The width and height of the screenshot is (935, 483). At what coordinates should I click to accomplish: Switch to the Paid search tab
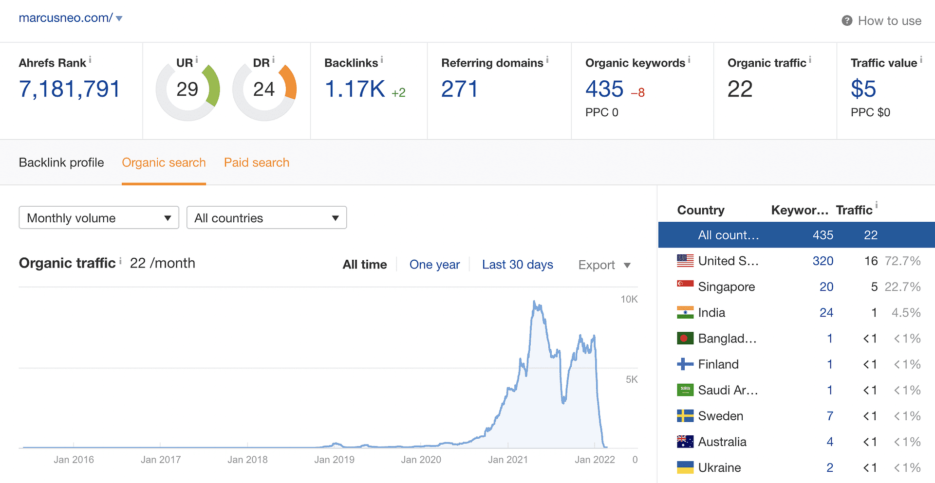click(256, 162)
